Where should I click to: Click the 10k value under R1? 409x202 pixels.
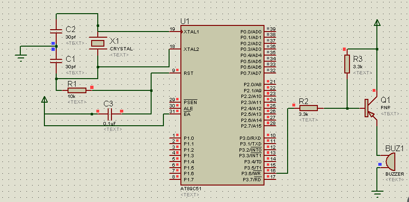pos(71,97)
